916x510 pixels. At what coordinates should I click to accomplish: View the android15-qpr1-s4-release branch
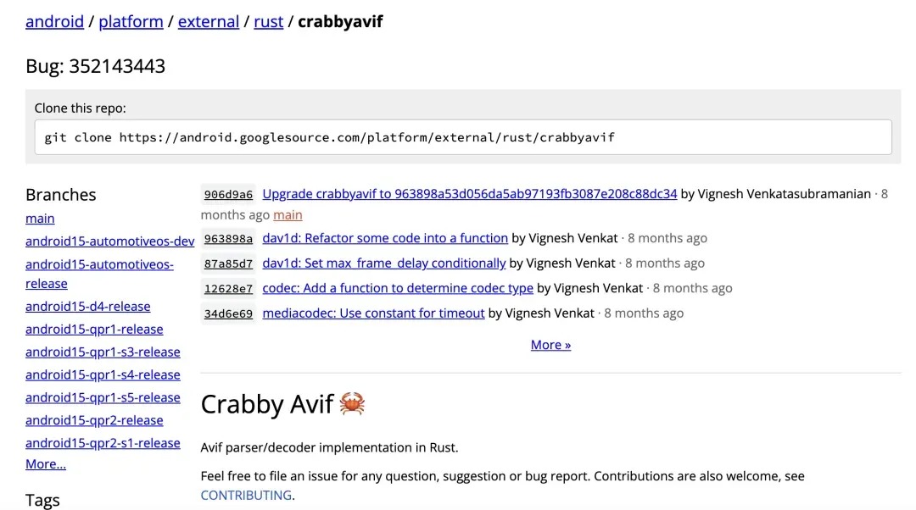tap(103, 375)
